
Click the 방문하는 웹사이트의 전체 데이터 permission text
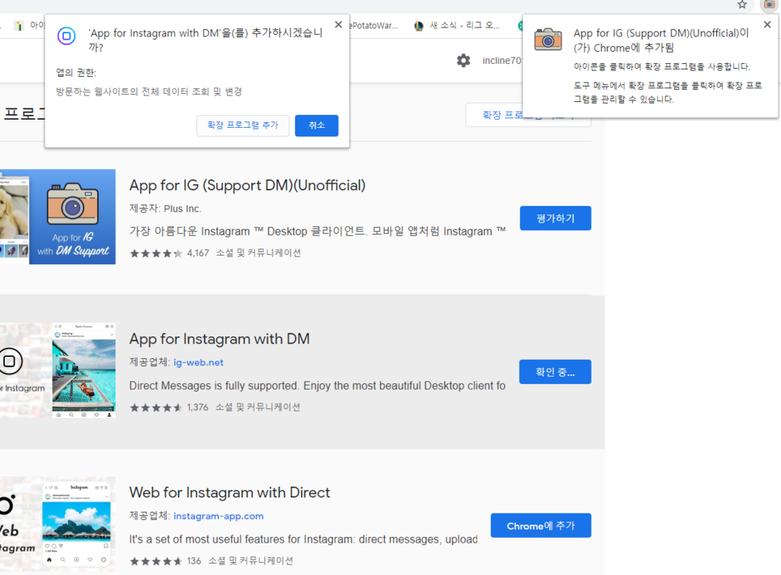(149, 91)
